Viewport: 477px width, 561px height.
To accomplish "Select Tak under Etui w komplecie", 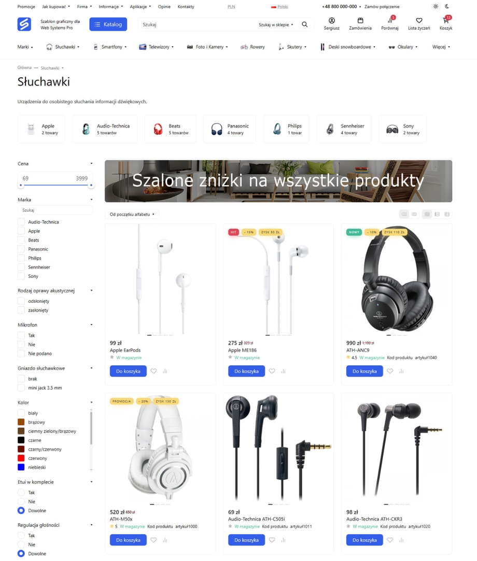I will [x=21, y=493].
